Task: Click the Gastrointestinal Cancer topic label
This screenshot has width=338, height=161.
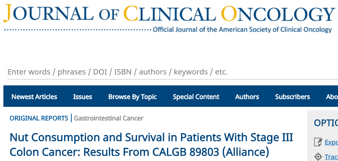Action: point(109,118)
